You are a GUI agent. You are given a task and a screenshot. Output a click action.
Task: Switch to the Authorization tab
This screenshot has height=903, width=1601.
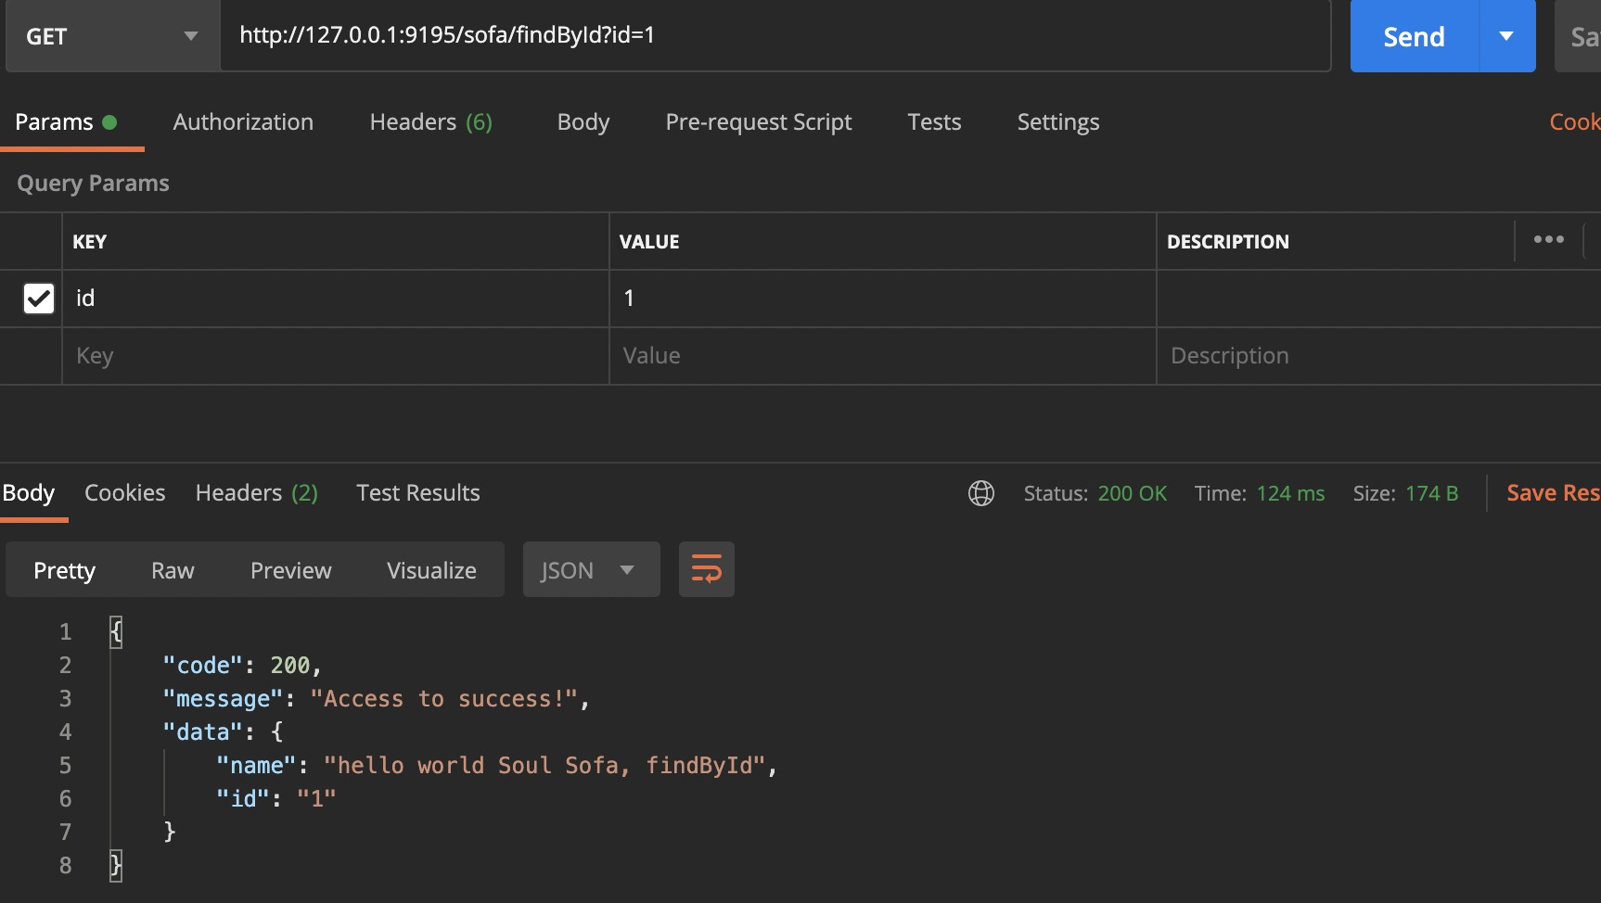(243, 122)
